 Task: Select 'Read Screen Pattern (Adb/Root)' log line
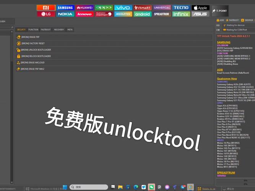pos(233,73)
